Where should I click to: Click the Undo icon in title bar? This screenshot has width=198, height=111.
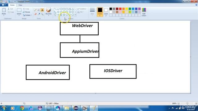pyautogui.click(x=9, y=2)
